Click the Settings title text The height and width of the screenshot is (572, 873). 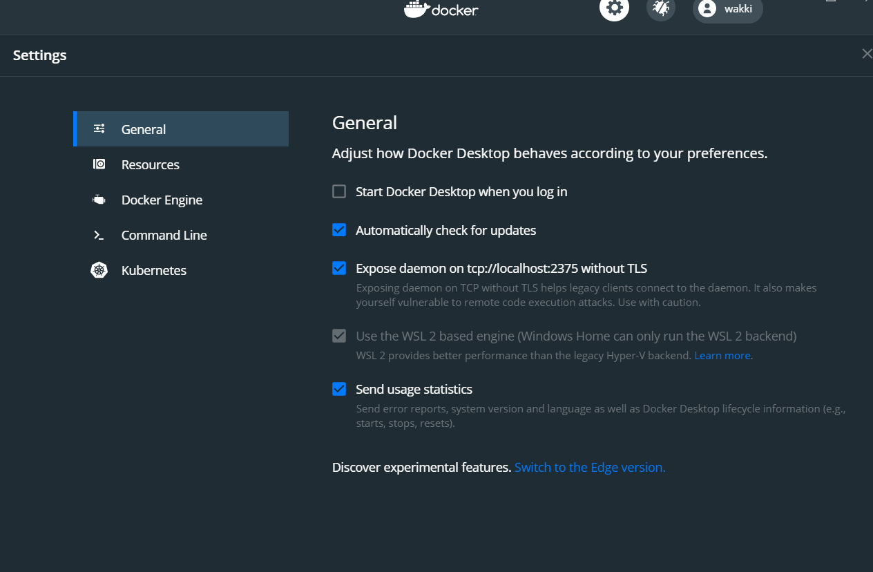(x=40, y=55)
